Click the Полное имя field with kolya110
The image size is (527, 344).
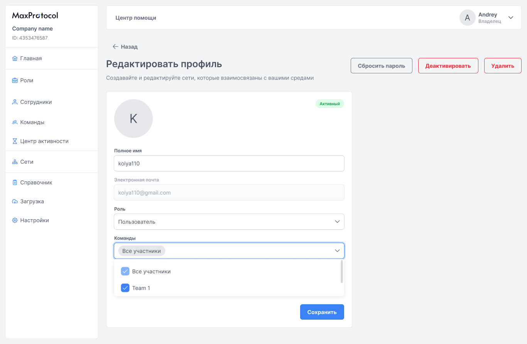click(x=229, y=163)
